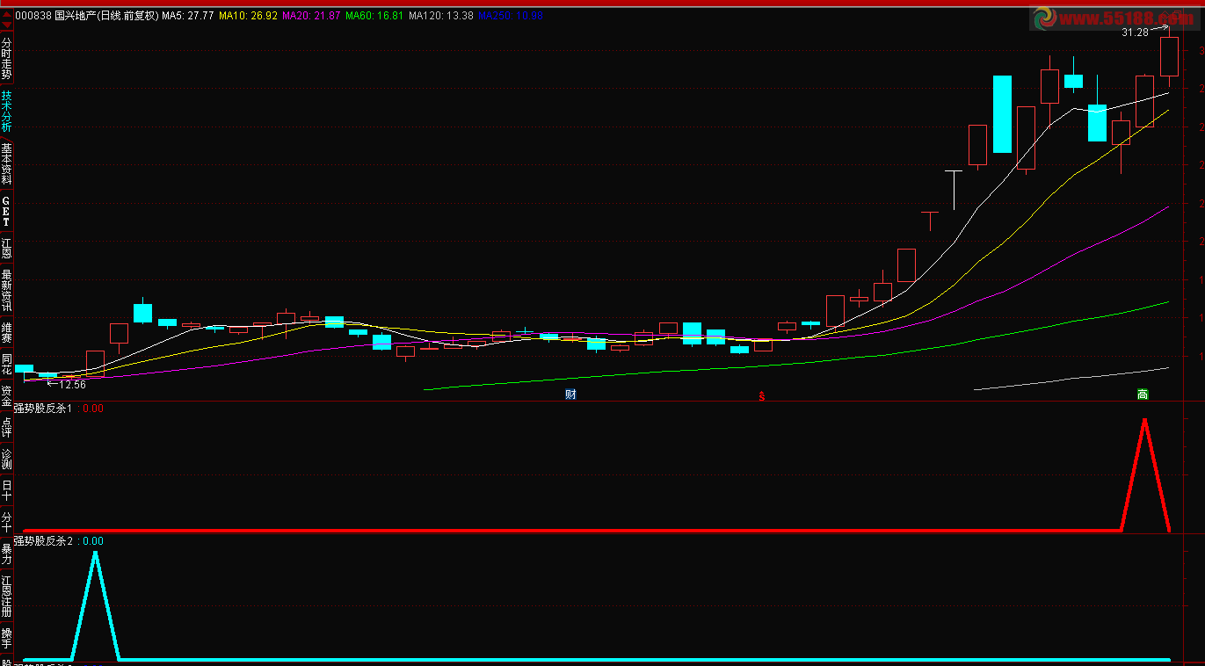Viewport: 1205px width, 666px height.
Task: Click the red spike in 强势股反杀1 panel
Action: pos(1144,474)
